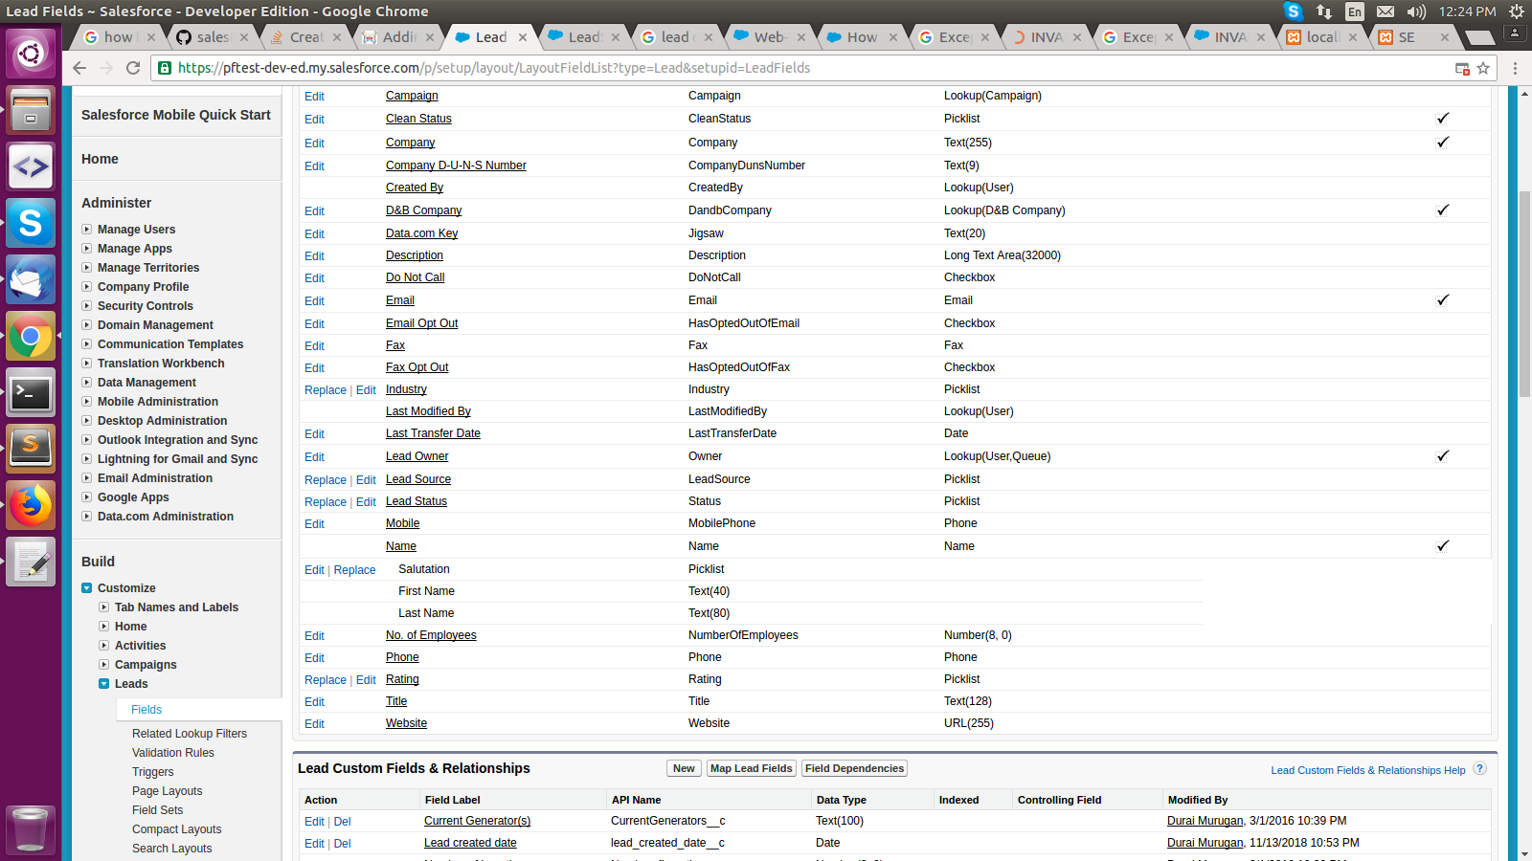1532x861 pixels.
Task: Open Salesforce Mobile Quick Start
Action: click(x=176, y=115)
